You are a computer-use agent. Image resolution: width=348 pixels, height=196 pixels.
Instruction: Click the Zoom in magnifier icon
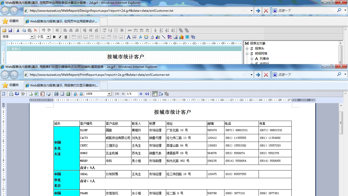click(76, 94)
